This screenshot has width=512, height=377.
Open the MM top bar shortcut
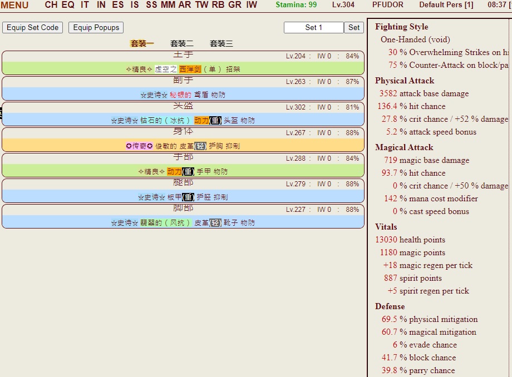168,5
